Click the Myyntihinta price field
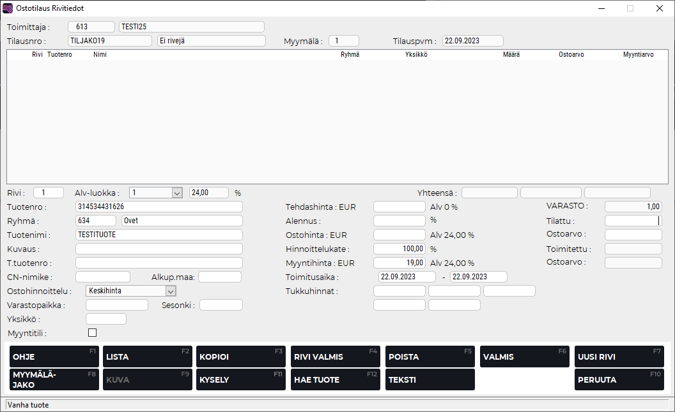This screenshot has height=412, width=675. [399, 263]
